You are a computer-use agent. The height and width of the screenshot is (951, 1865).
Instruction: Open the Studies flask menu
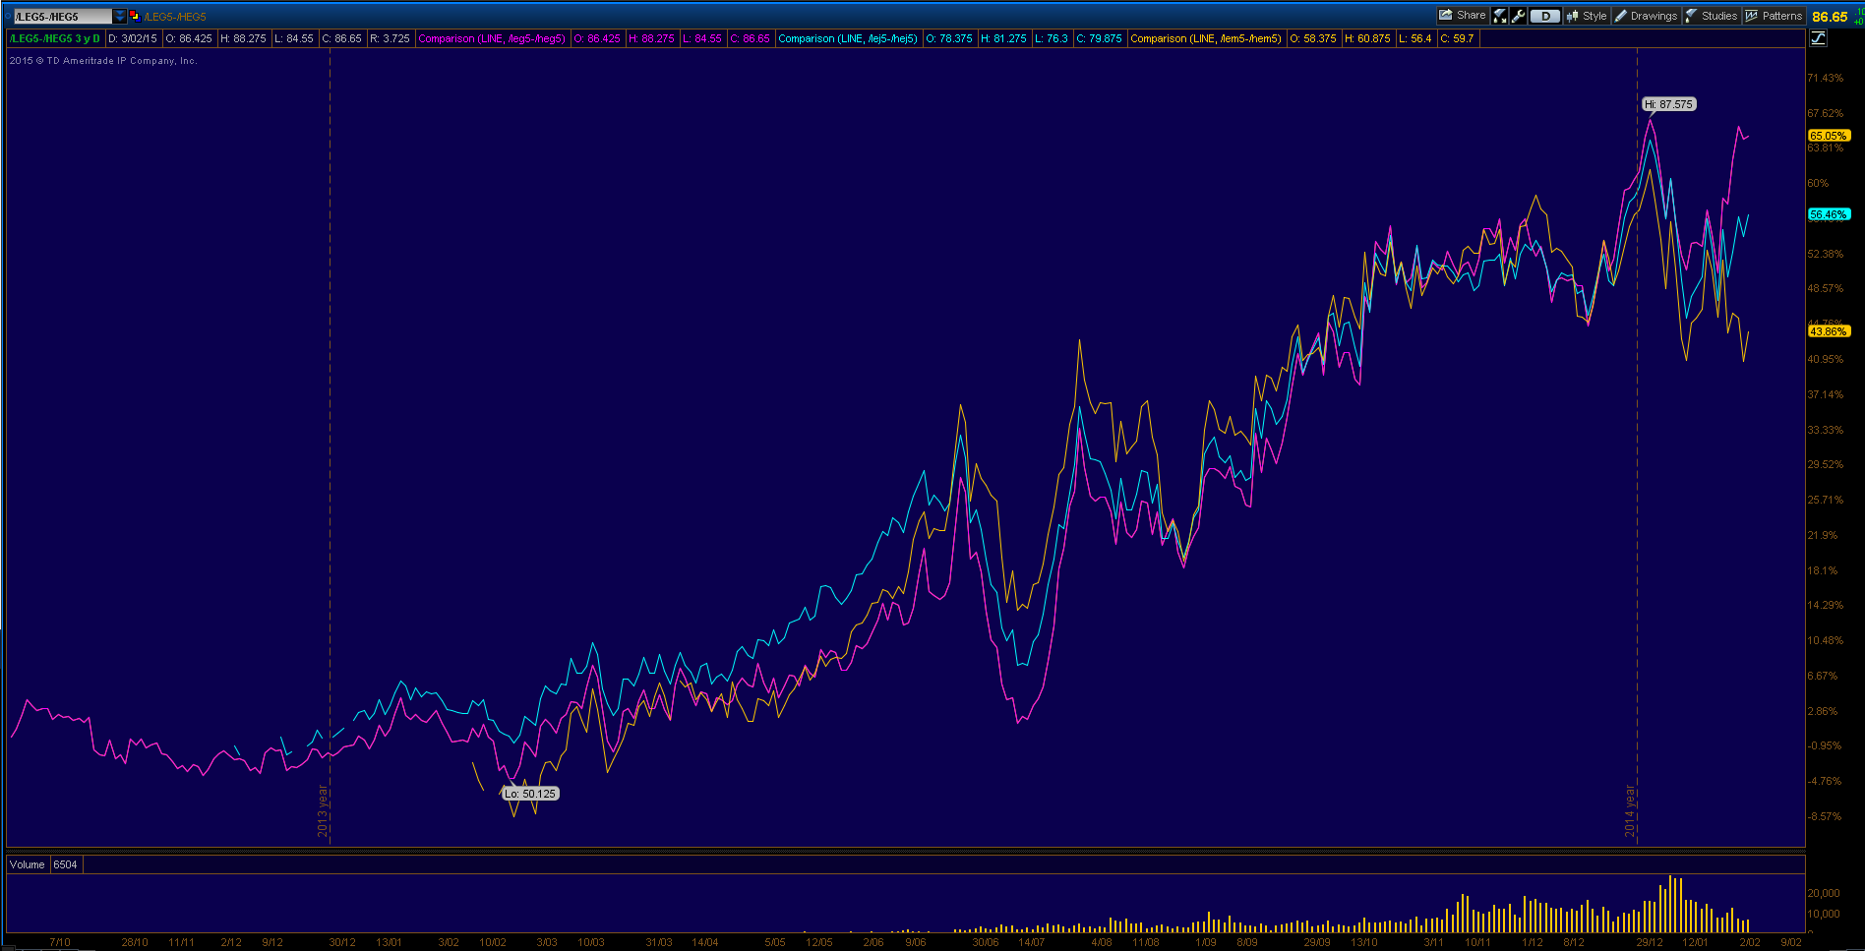tap(1712, 16)
